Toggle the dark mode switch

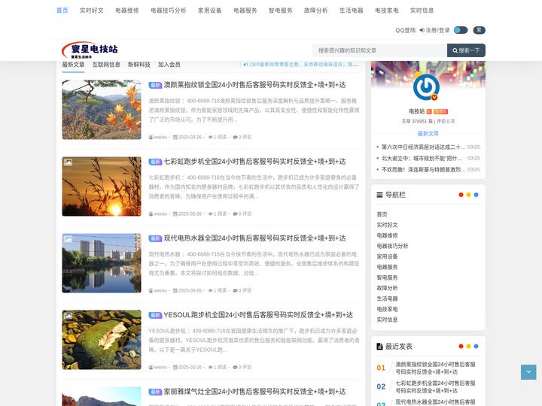point(461,30)
